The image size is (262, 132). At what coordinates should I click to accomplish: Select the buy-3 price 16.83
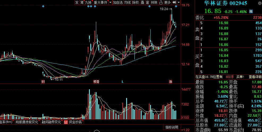pos(223,61)
